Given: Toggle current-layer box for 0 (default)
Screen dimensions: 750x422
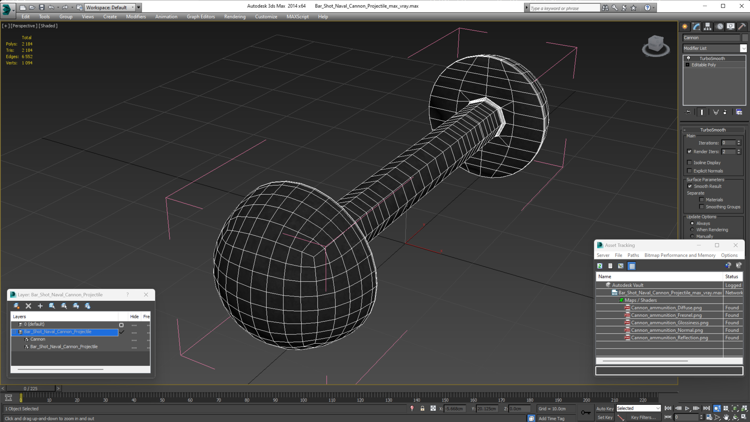Looking at the screenshot, I should 121,325.
